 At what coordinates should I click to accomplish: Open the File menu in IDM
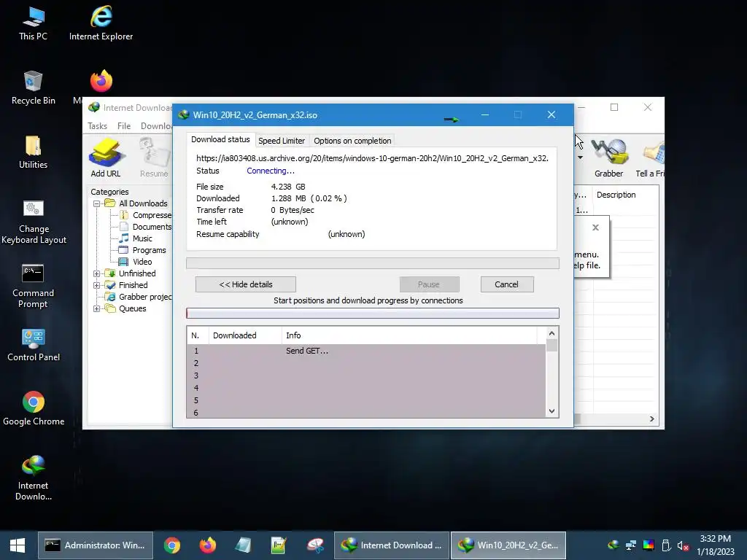click(x=124, y=125)
